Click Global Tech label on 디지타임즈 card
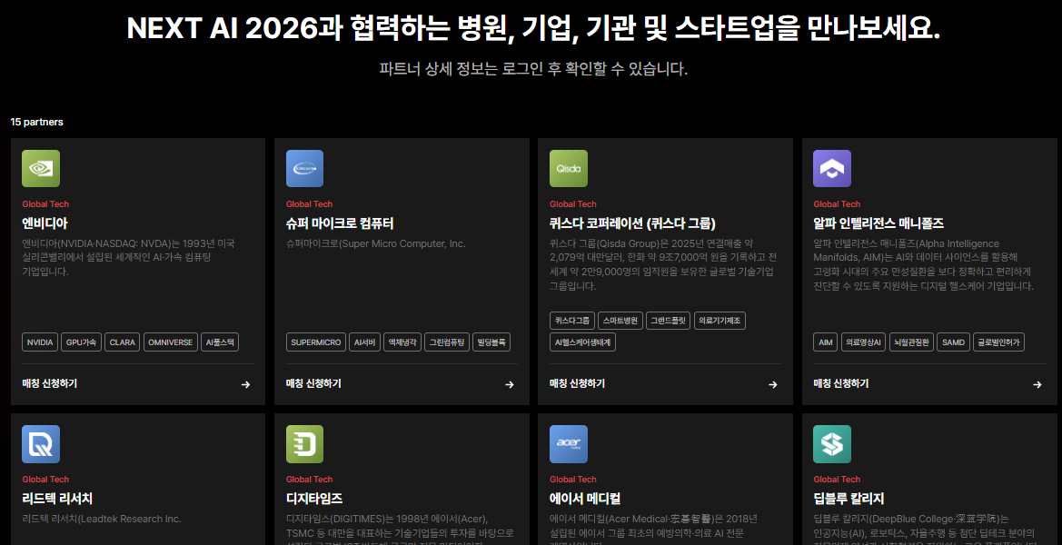The image size is (1062, 545). 310,480
